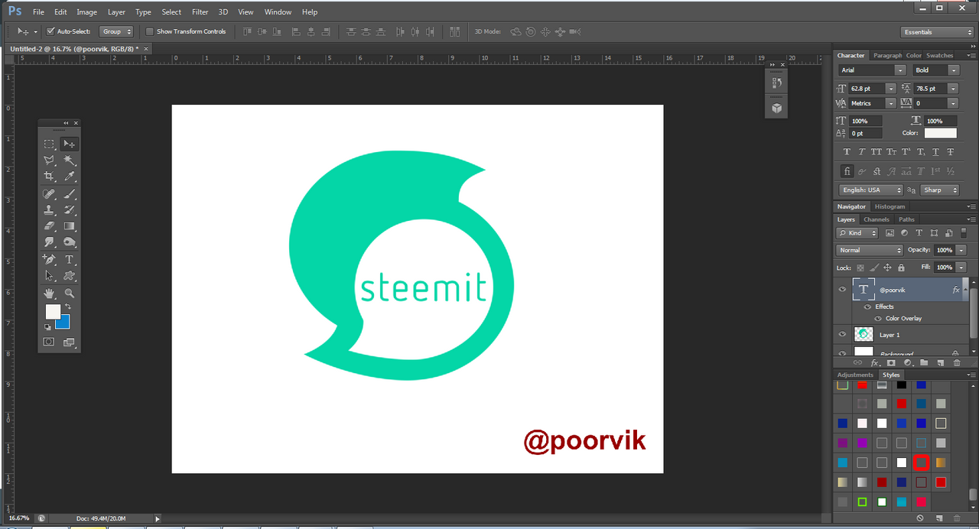Select the Pen tool
This screenshot has width=979, height=529.
[x=49, y=260]
